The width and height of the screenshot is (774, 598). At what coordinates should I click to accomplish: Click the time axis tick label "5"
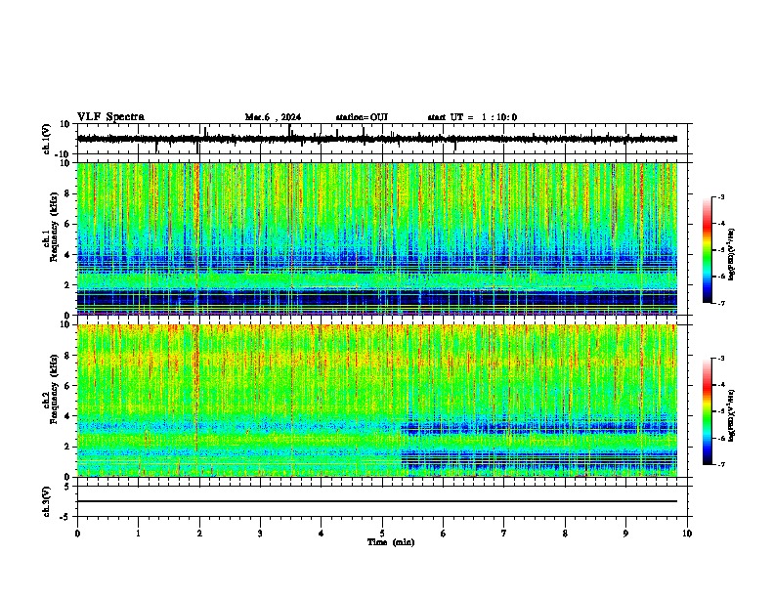[382, 534]
